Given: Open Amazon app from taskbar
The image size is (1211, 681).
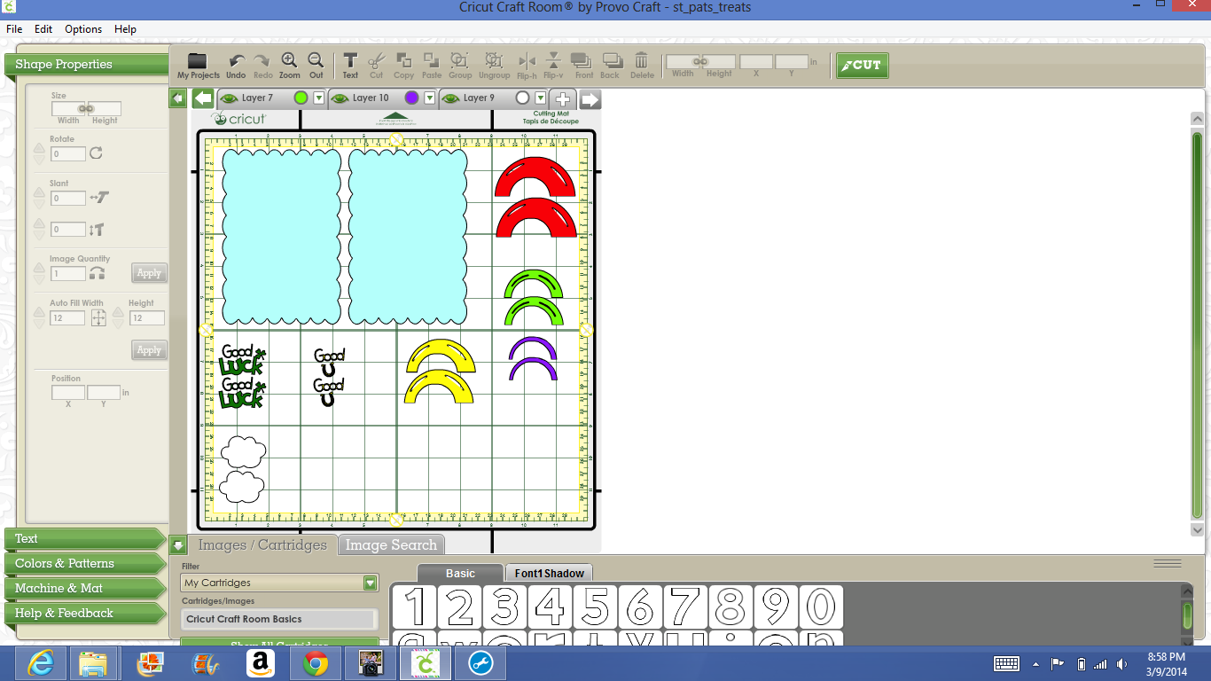Looking at the screenshot, I should [260, 663].
